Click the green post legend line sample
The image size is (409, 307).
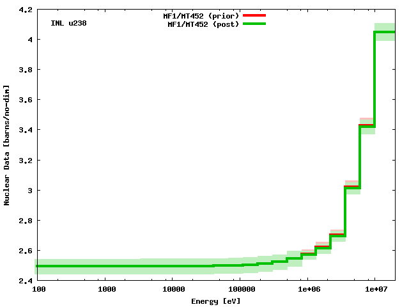point(254,24)
